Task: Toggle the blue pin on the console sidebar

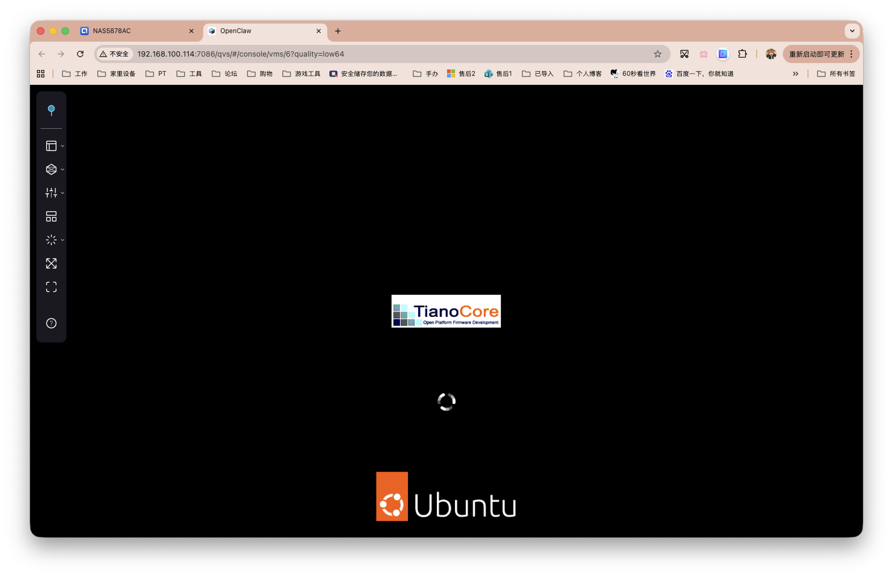Action: coord(51,110)
